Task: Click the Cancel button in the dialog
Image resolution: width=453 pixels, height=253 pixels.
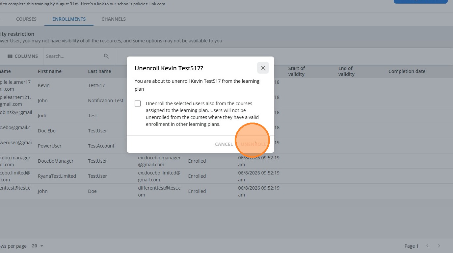Action: 224,144
